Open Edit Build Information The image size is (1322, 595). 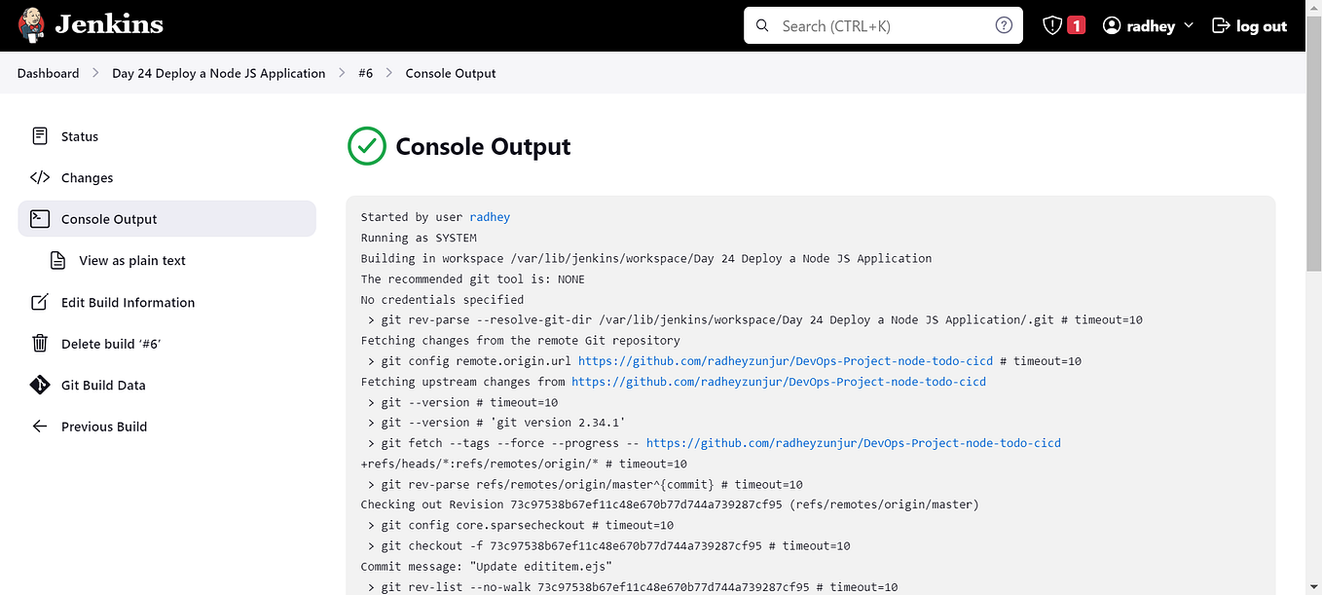pyautogui.click(x=128, y=302)
